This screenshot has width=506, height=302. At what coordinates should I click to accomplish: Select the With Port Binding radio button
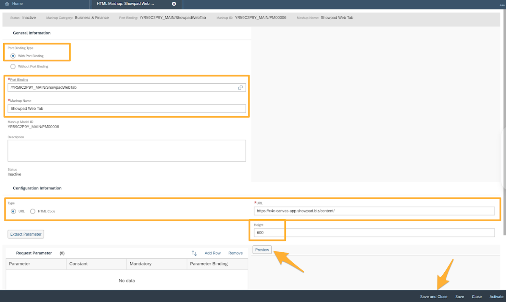coord(13,56)
